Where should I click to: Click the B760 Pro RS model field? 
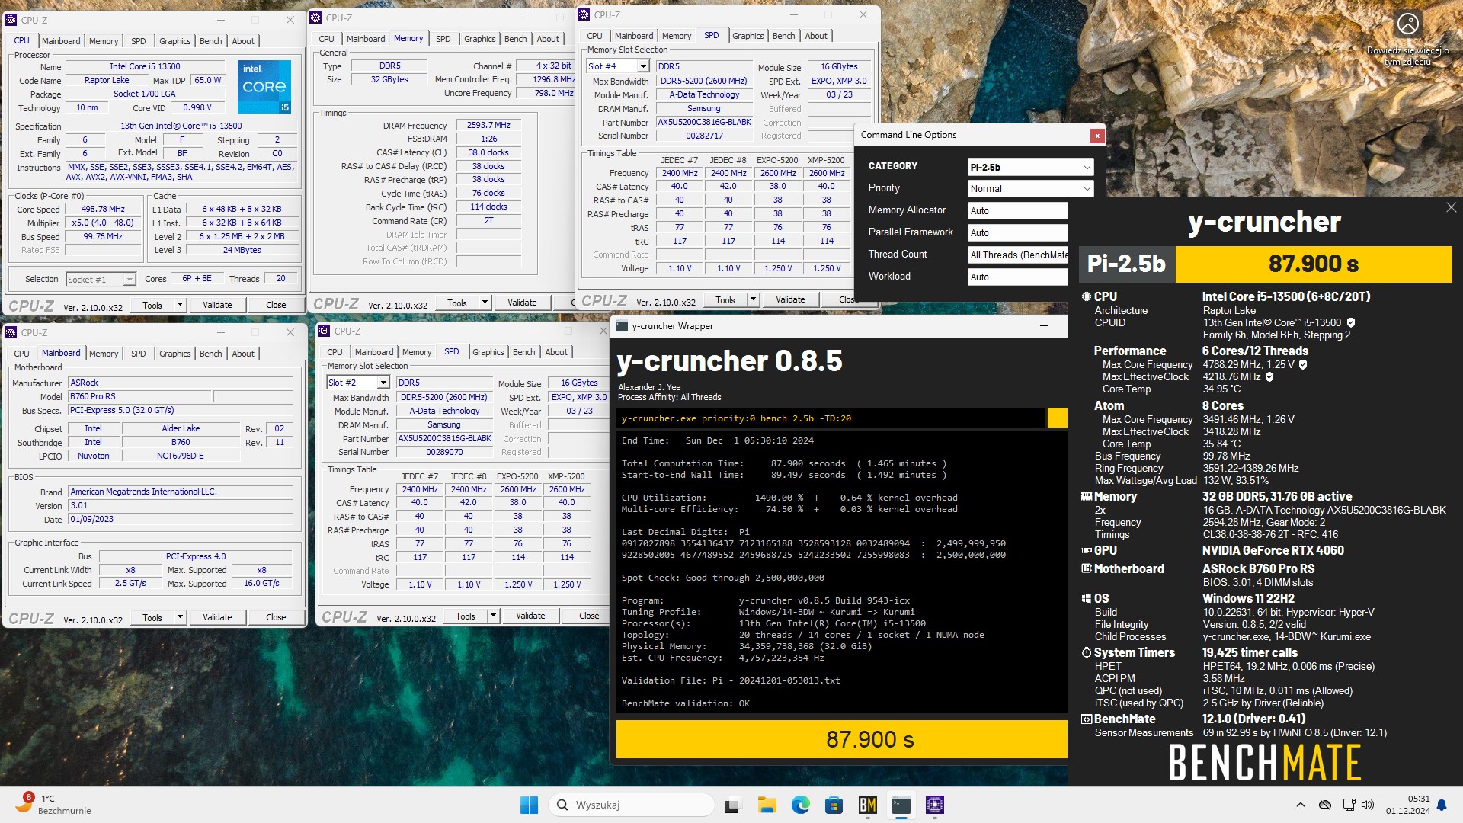point(139,397)
